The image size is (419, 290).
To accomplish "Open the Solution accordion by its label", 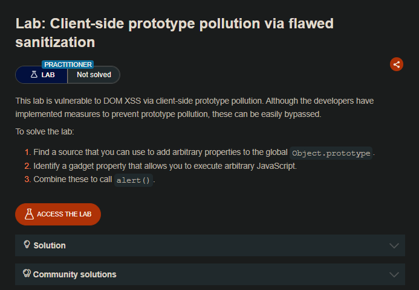I will pos(50,245).
